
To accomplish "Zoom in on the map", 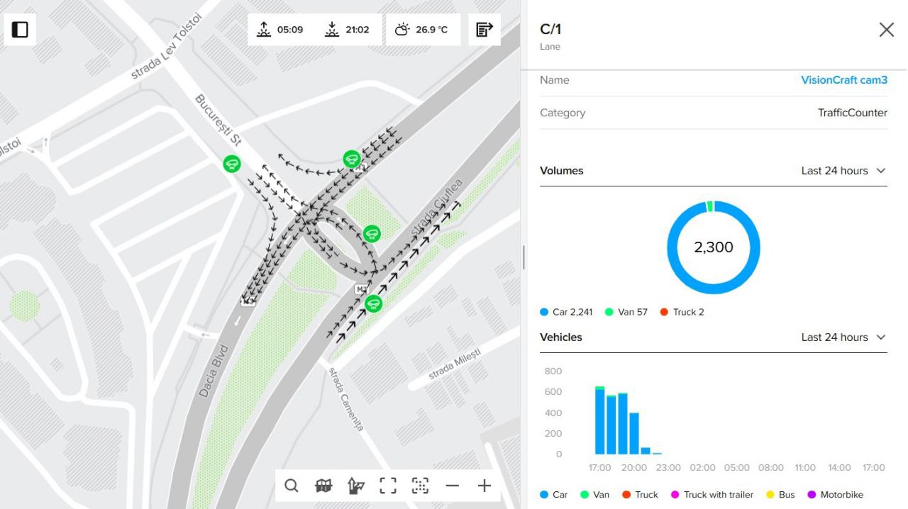I will [485, 486].
